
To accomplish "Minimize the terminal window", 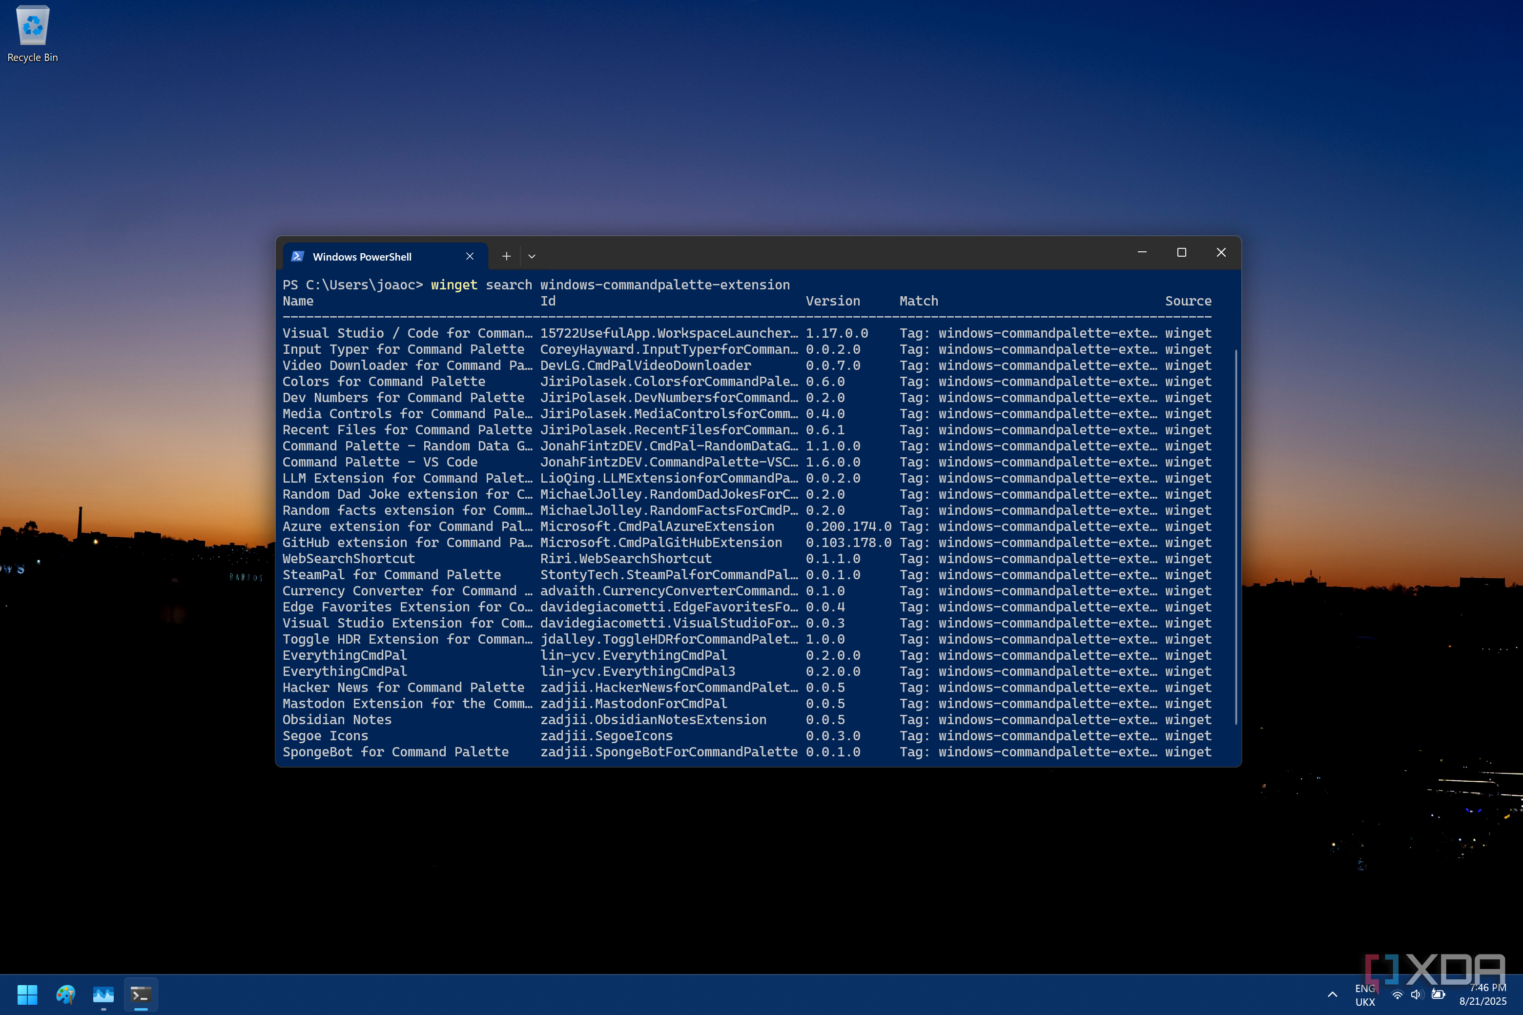I will tap(1142, 252).
